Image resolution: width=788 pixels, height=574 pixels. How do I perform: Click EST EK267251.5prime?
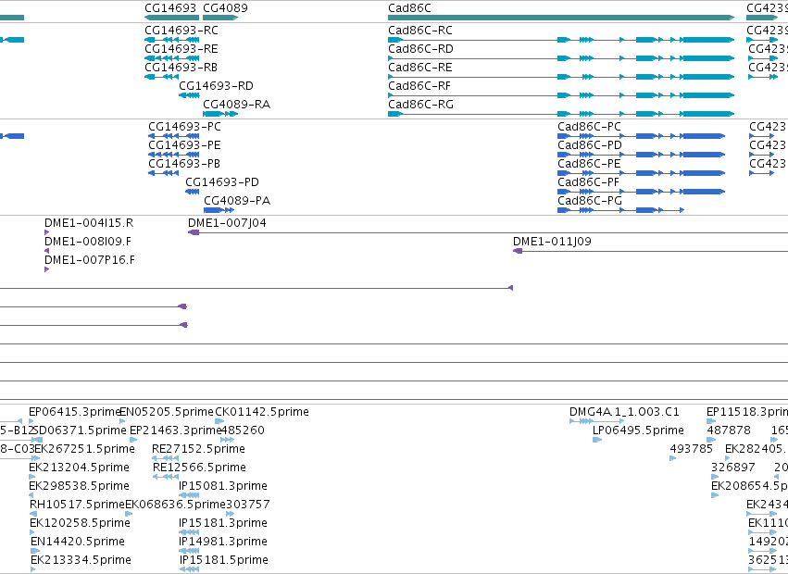[x=84, y=449]
